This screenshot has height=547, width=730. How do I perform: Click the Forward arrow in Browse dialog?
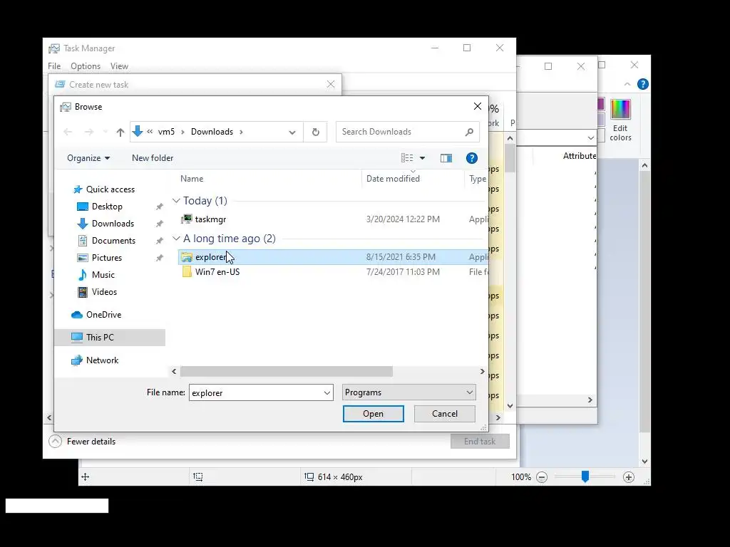click(89, 132)
